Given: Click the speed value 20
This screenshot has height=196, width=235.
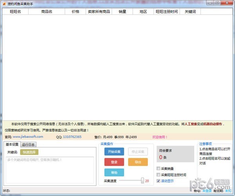Looking at the screenshot, I should 147,181.
